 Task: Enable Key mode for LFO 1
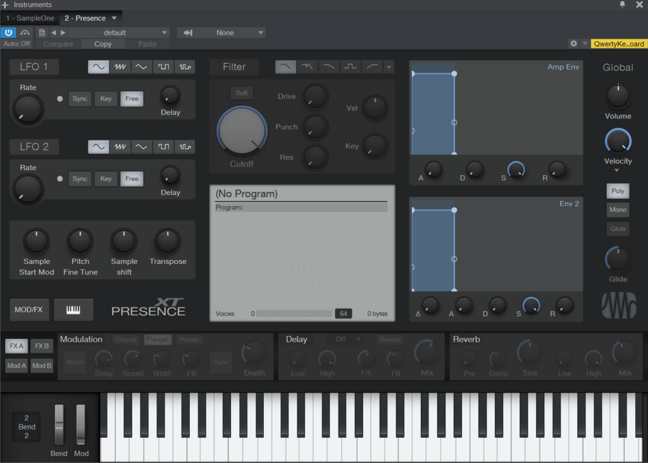point(106,99)
